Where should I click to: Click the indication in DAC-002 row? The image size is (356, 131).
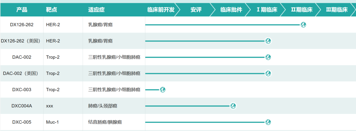114,57
